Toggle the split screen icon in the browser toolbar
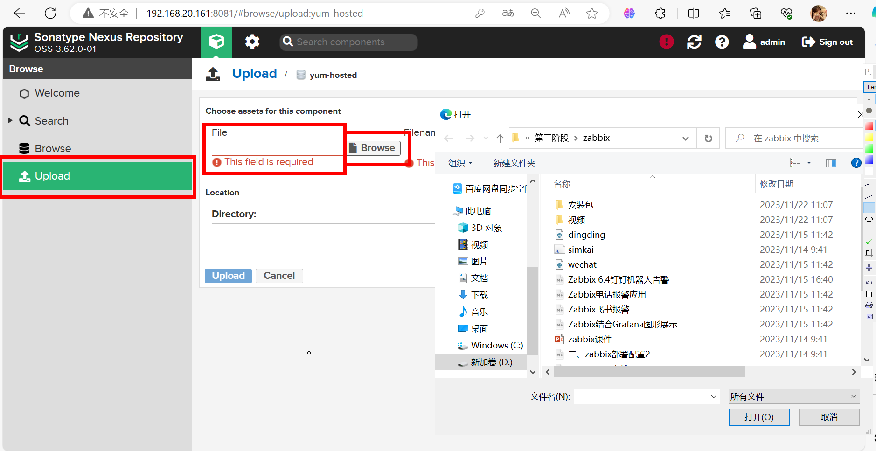 pos(694,13)
